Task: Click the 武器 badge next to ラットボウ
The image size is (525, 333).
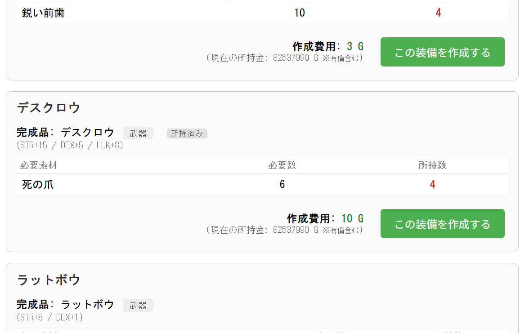Action: click(138, 306)
